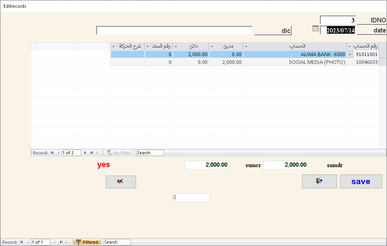Add new record in subform navigator
The image size is (387, 246).
click(99, 153)
